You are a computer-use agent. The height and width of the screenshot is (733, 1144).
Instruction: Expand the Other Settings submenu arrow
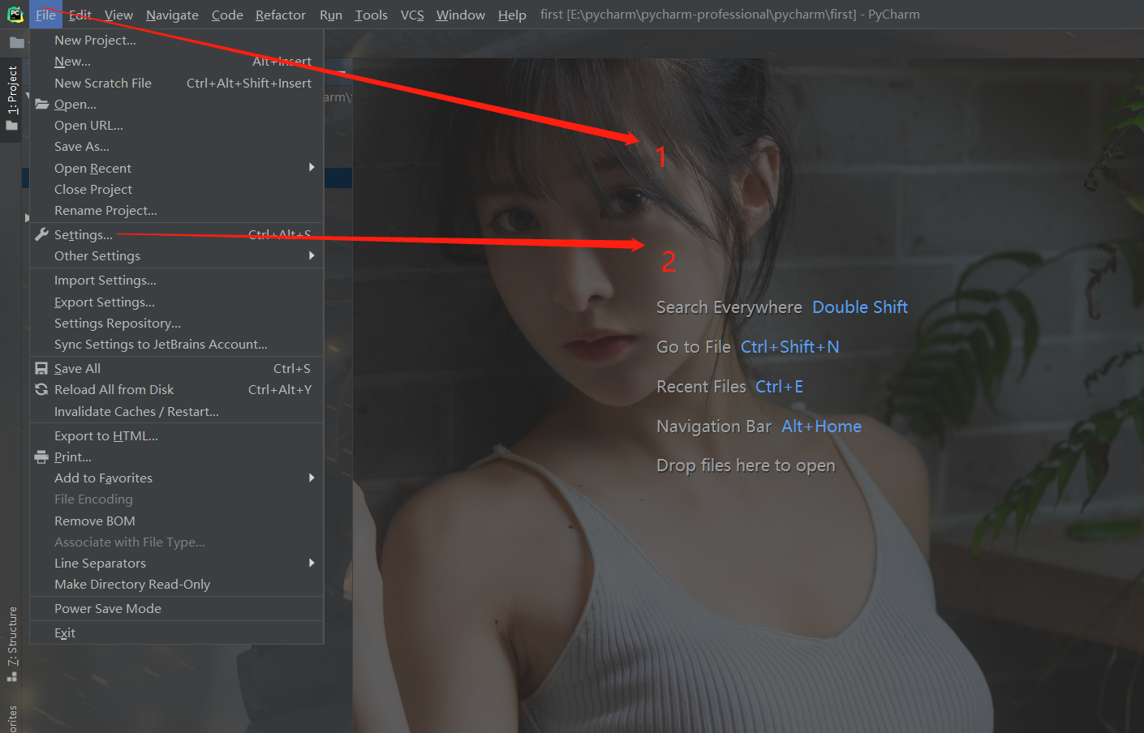tap(312, 255)
